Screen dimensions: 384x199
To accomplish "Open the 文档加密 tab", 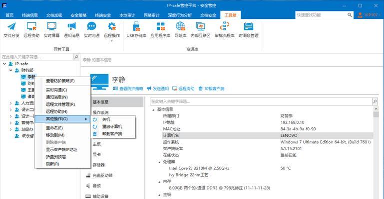I will (x=54, y=15).
